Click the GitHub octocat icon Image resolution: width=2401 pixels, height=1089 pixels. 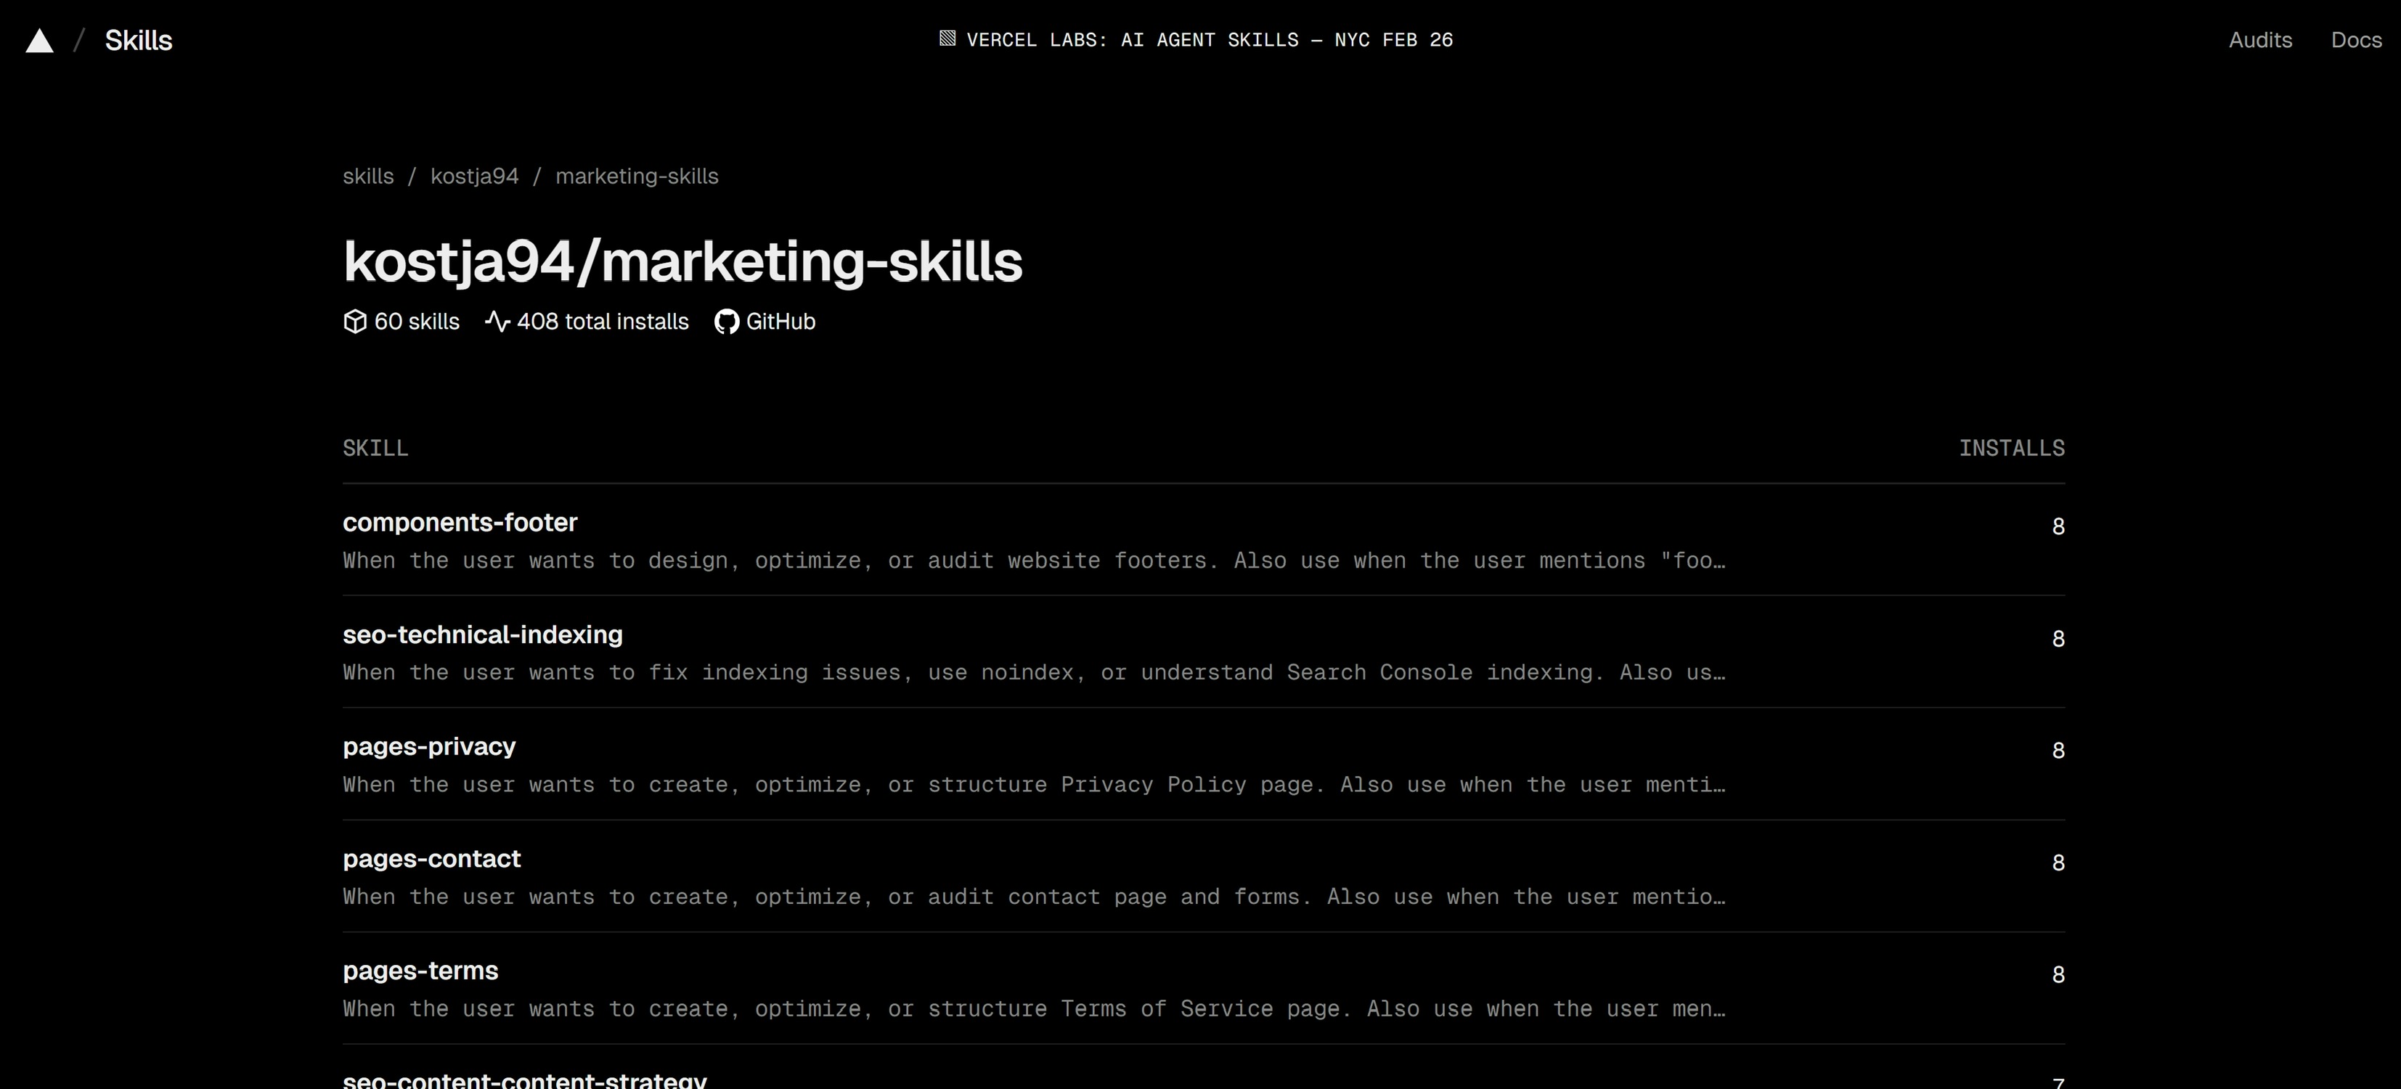point(726,322)
